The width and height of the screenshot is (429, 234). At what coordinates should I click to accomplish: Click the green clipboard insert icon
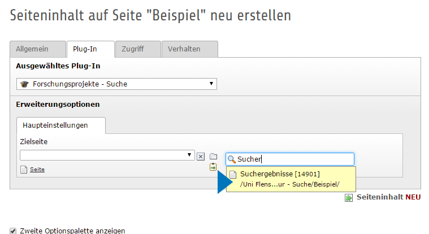pos(213,167)
